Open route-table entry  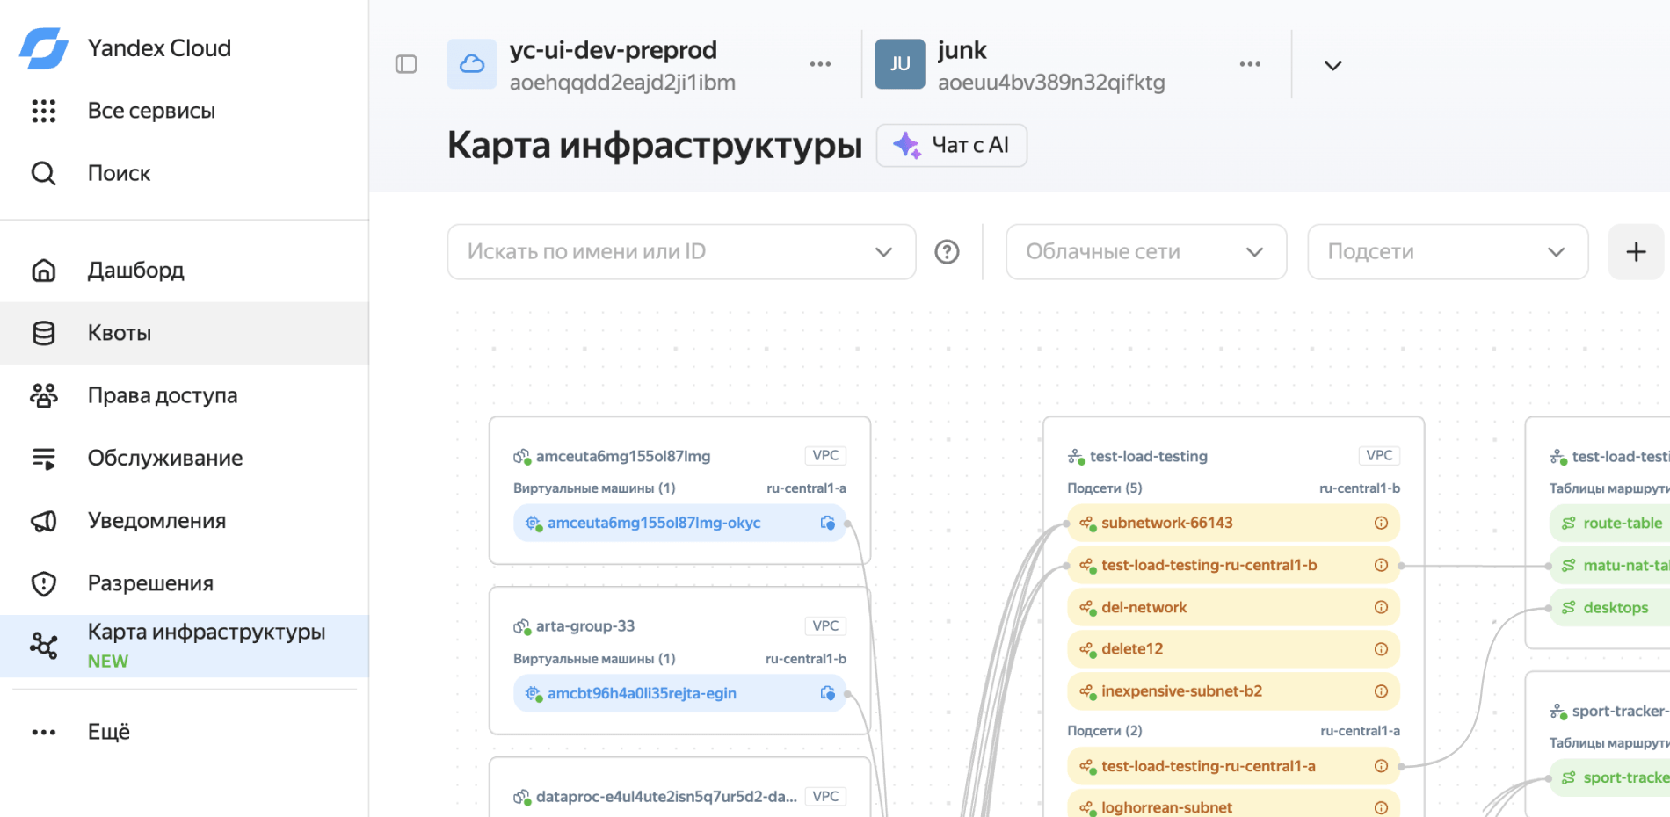1609,524
